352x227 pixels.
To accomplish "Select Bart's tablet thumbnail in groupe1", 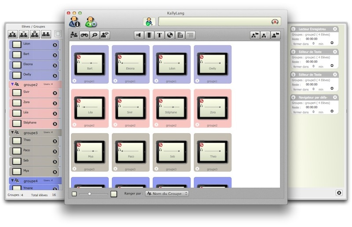I will 90,64.
